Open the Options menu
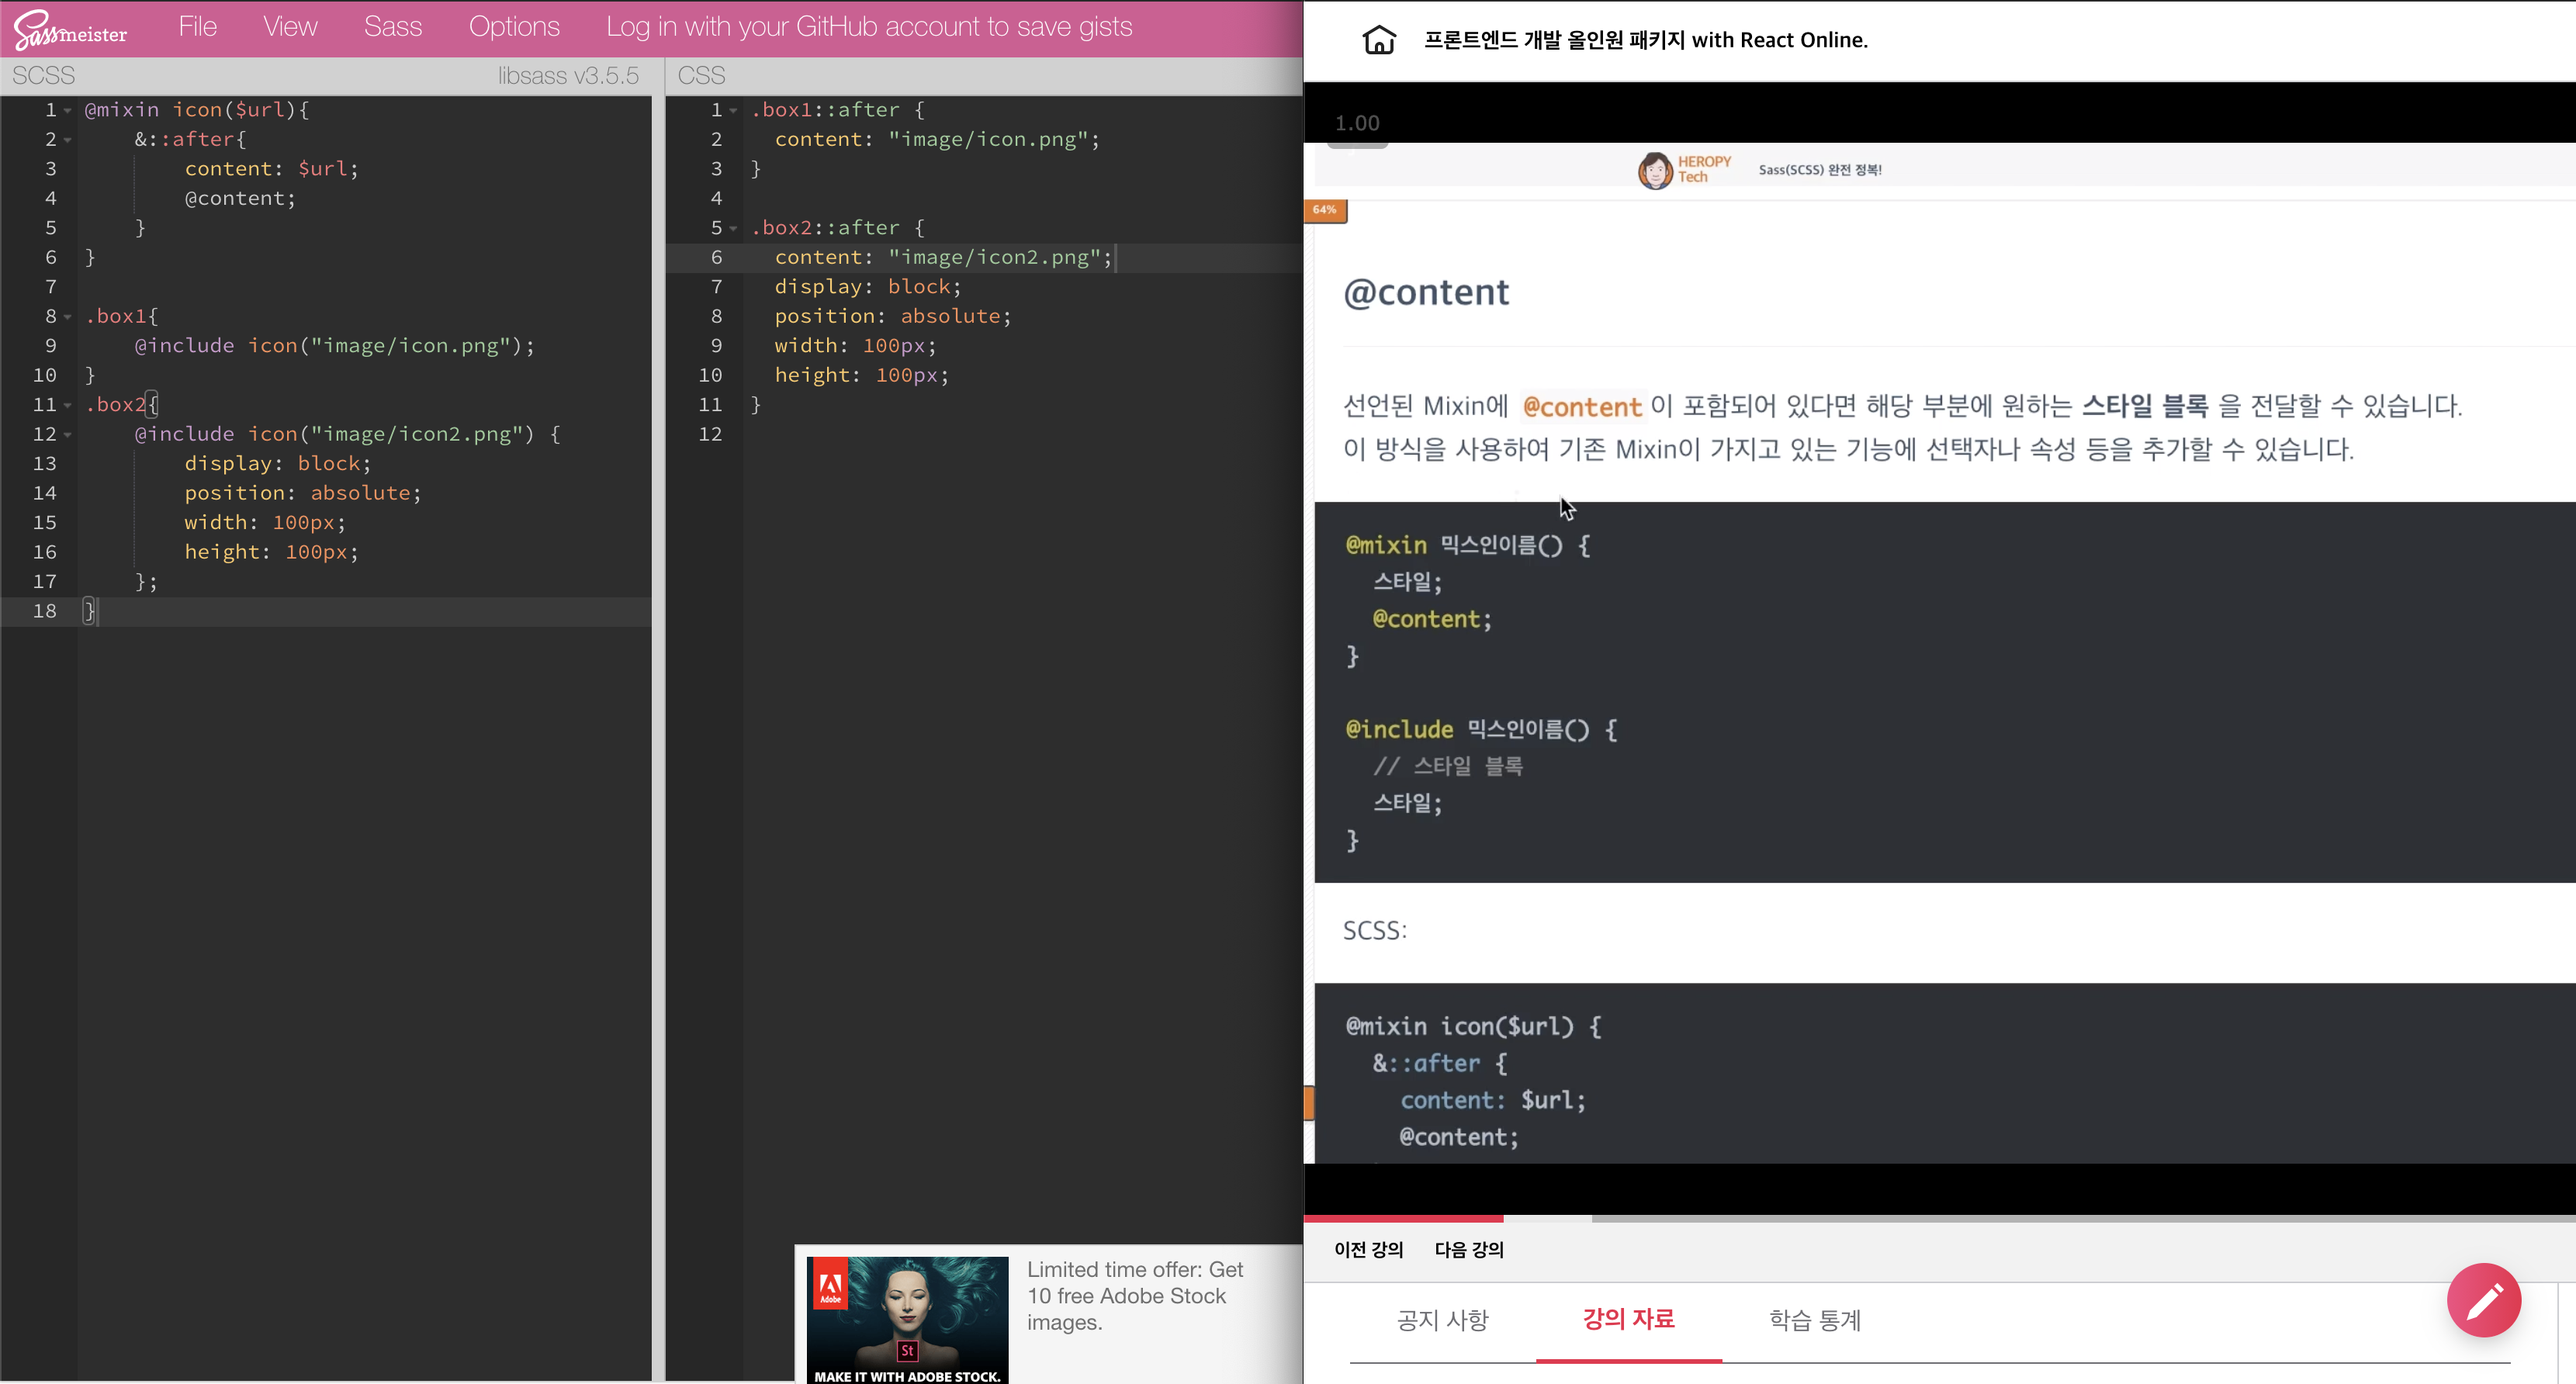The height and width of the screenshot is (1384, 2576). [514, 27]
